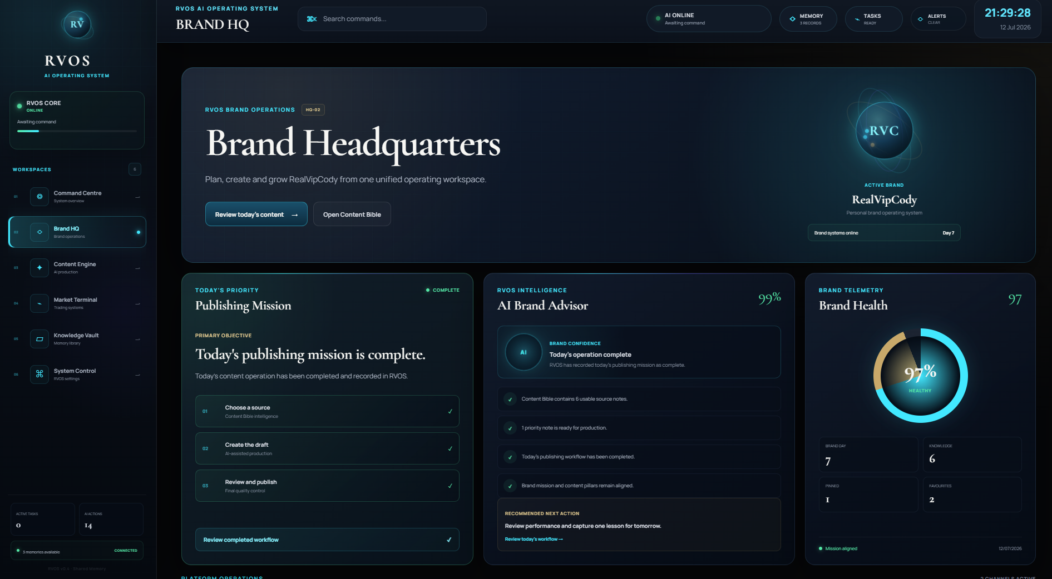1052x579 pixels.
Task: Click check beside brand mission aligned
Action: 510,486
